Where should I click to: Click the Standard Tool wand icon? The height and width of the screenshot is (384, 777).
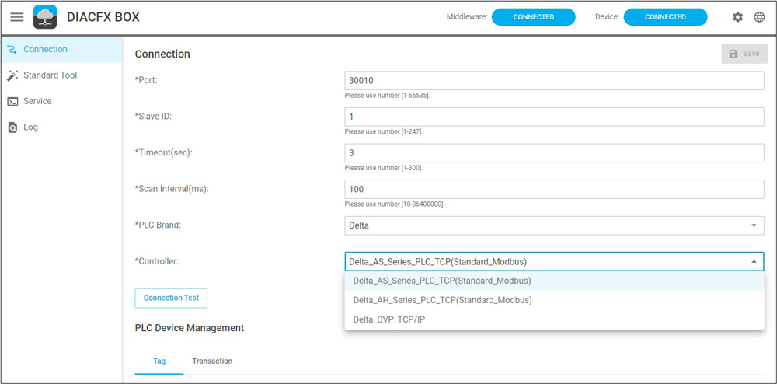click(12, 75)
